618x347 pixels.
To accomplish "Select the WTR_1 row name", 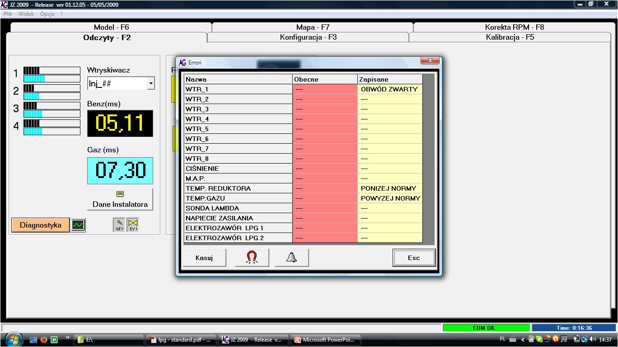I will pyautogui.click(x=239, y=89).
